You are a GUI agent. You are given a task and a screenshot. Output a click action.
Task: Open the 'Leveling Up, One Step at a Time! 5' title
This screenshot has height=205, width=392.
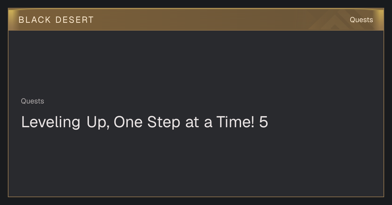144,122
